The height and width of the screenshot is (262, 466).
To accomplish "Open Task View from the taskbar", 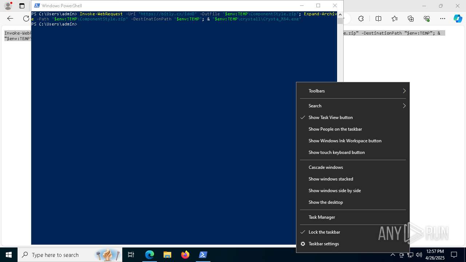I will click(131, 255).
